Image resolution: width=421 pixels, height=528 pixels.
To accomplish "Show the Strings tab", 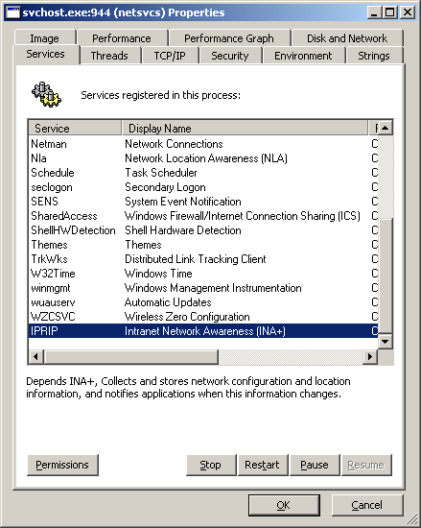I will tap(374, 56).
